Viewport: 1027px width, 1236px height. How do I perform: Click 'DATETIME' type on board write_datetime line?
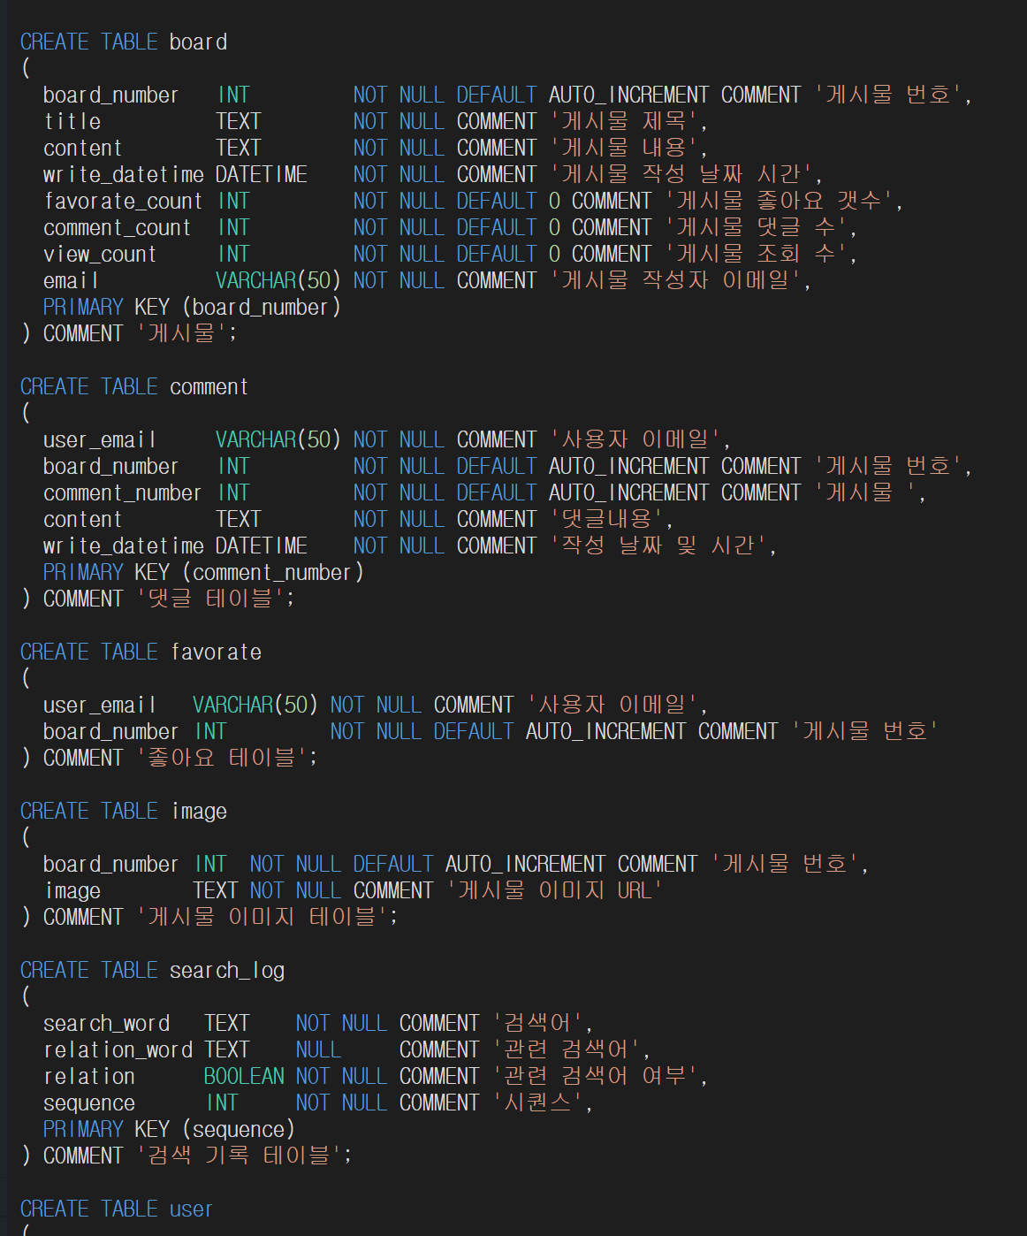262,174
